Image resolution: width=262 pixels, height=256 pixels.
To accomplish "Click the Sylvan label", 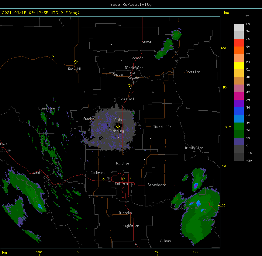I will [119, 74].
